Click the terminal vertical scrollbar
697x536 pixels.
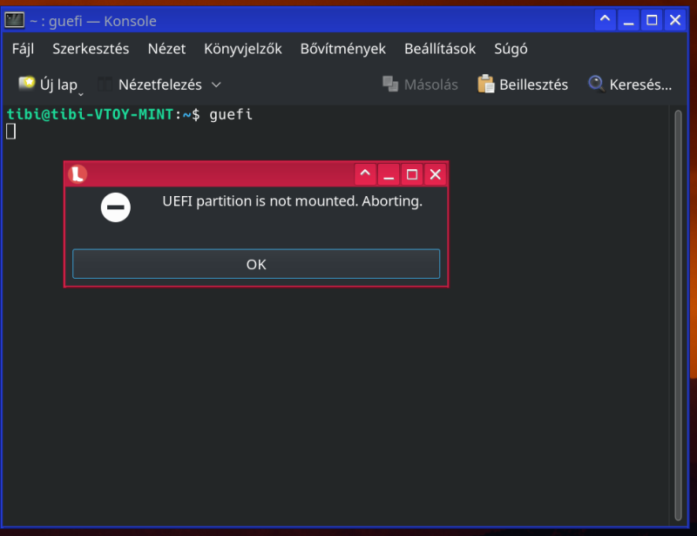(678, 315)
